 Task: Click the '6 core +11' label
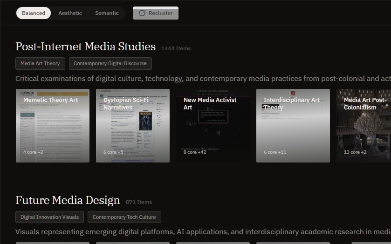click(x=275, y=152)
